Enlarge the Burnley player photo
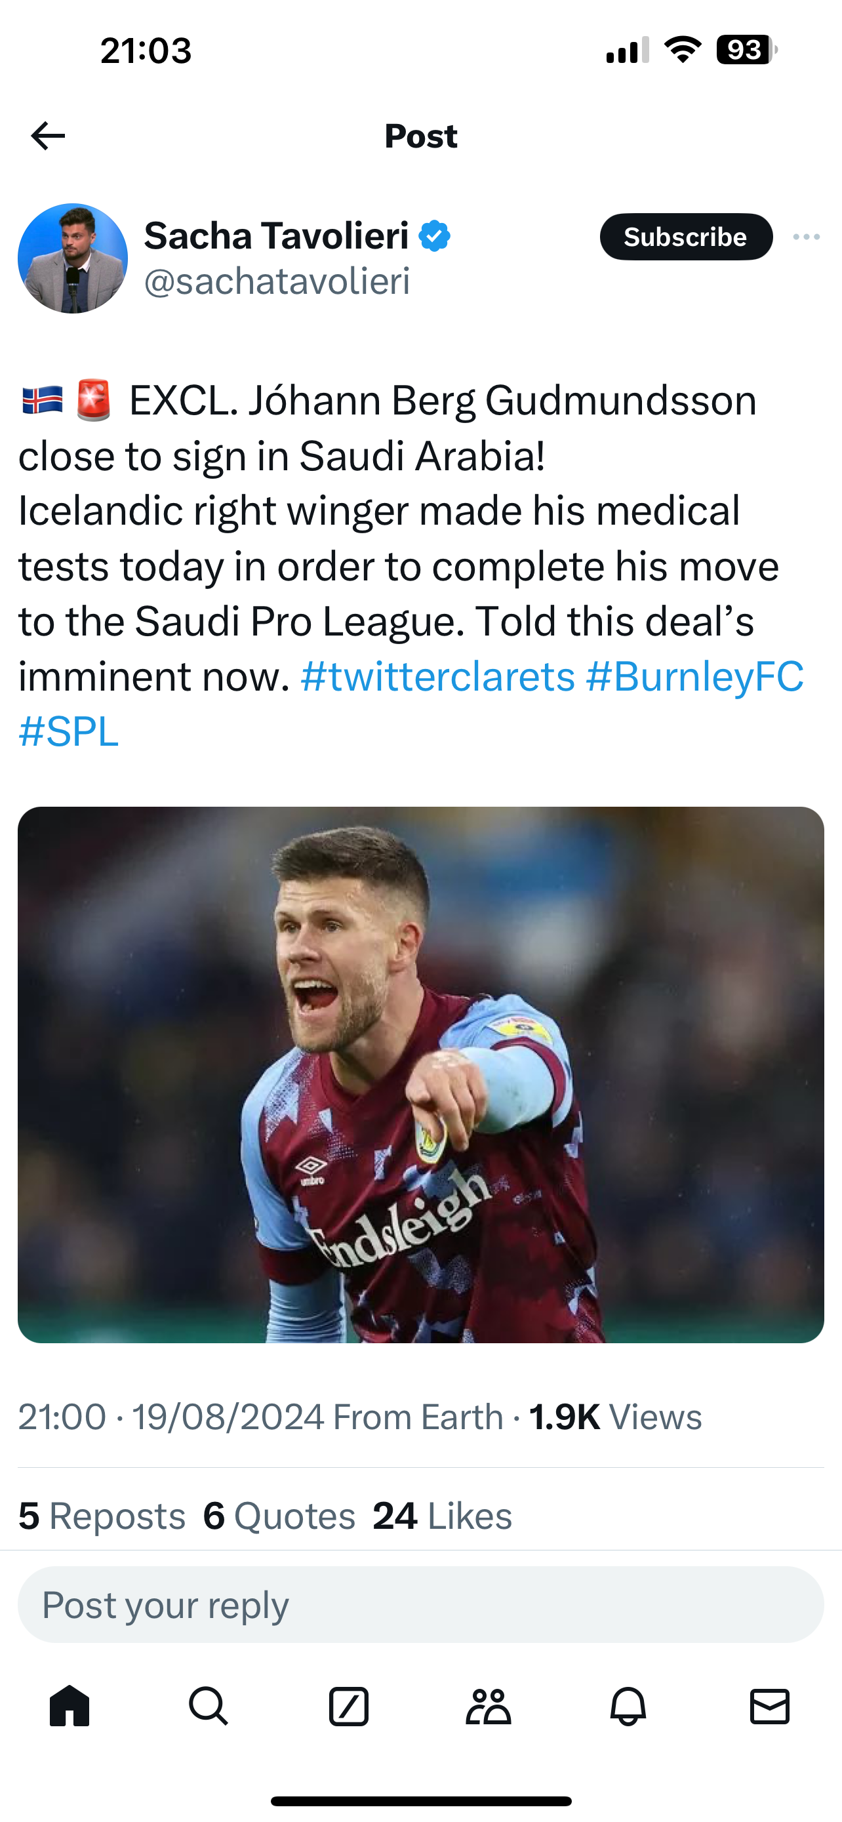Viewport: 842px width, 1822px height. pyautogui.click(x=420, y=1074)
